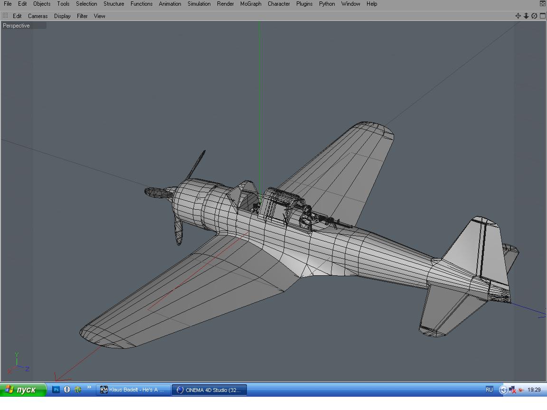Open the Simulation menu
Screen dimensions: 547x410
click(199, 4)
